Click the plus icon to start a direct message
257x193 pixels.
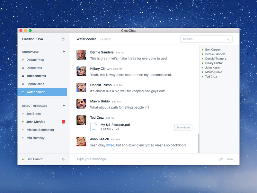click(x=64, y=105)
